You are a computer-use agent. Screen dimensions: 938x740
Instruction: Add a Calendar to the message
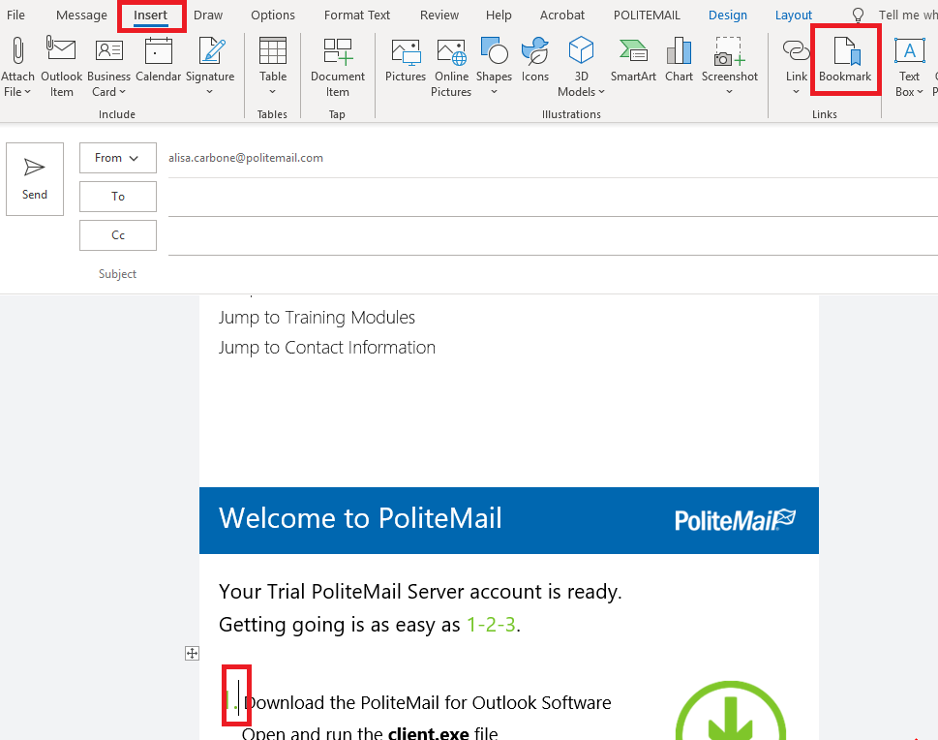[158, 60]
